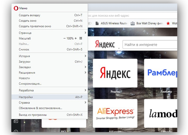
Task: Expand the Разработка submenu
Action: coord(49,90)
